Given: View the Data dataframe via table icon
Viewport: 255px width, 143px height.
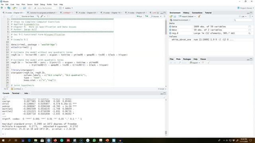Looking at the screenshot, I should pyautogui.click(x=249, y=27).
